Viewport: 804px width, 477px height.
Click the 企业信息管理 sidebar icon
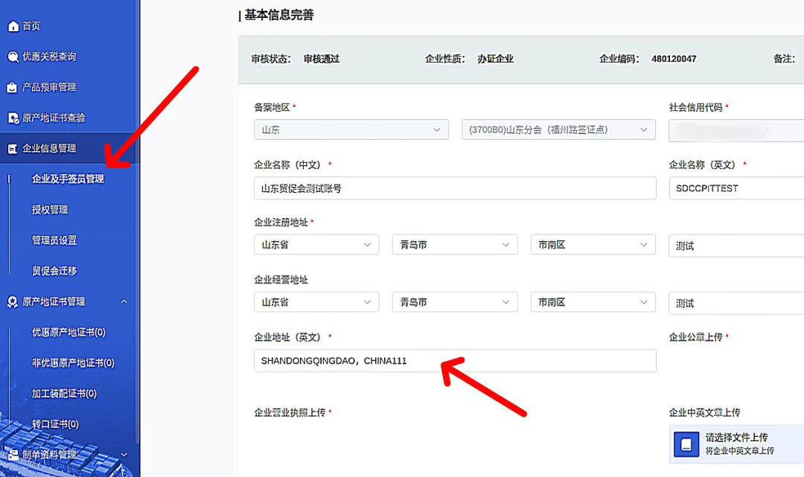[13, 149]
